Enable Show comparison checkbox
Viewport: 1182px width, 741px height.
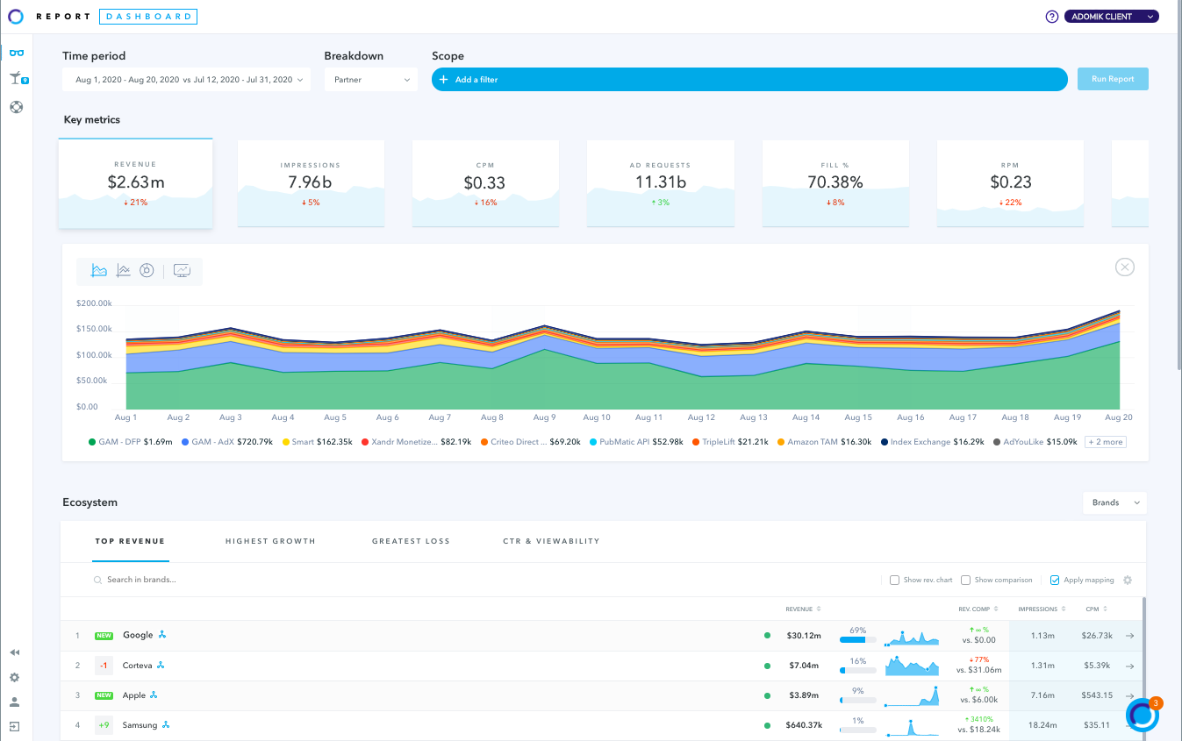(965, 580)
